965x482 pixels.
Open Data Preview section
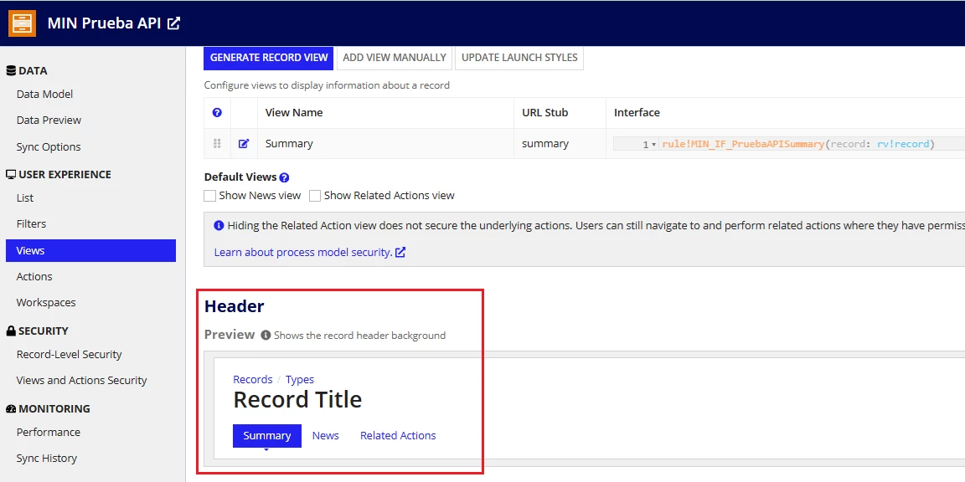coord(49,120)
